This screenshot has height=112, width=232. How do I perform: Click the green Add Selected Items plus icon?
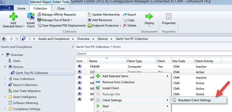(13, 16)
